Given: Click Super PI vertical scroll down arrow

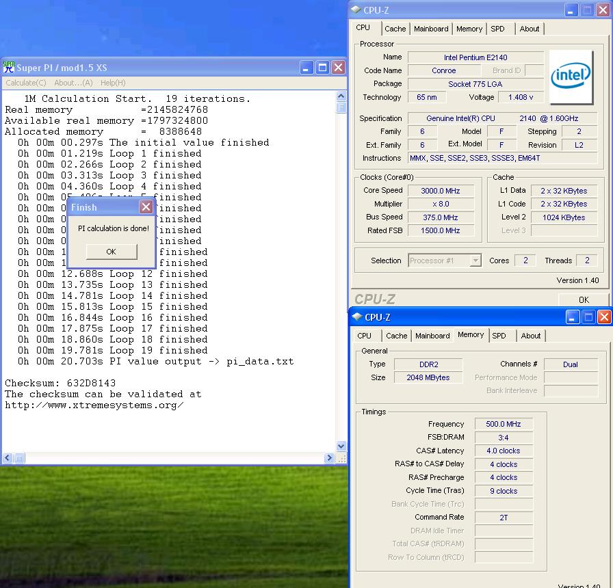Looking at the screenshot, I should click(x=341, y=446).
